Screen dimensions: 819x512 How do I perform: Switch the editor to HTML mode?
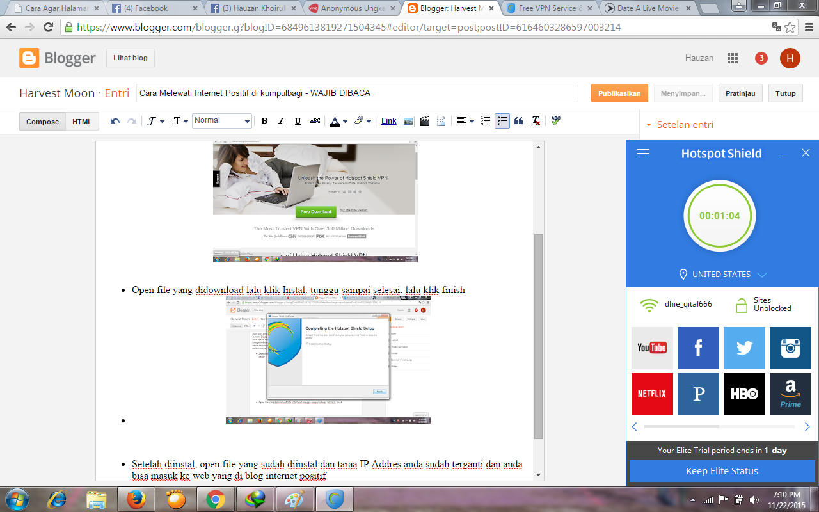(82, 122)
